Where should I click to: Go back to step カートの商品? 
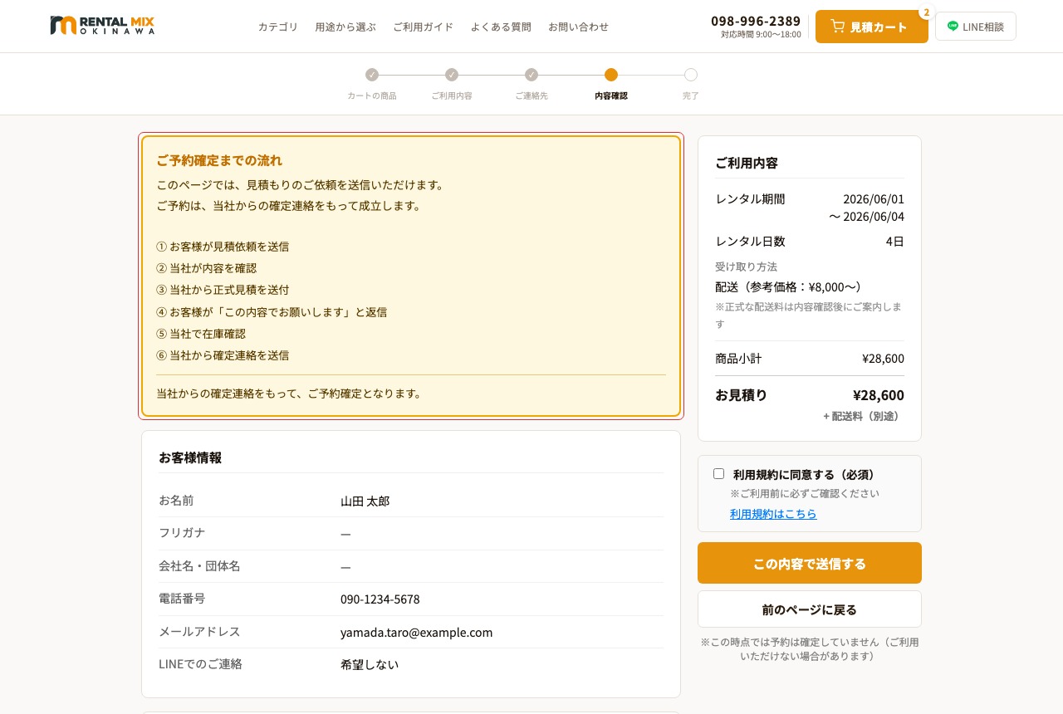(x=372, y=75)
